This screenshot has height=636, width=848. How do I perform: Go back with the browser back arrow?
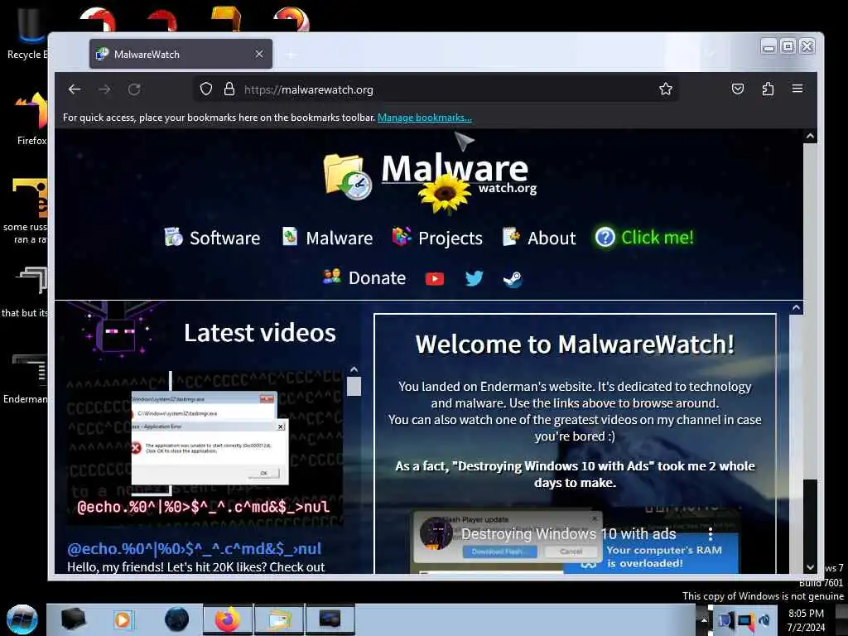tap(75, 89)
